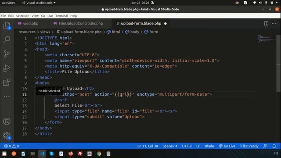281x158 pixels.
Task: Switch to the FileUploadController.php tab
Action: 81,23
